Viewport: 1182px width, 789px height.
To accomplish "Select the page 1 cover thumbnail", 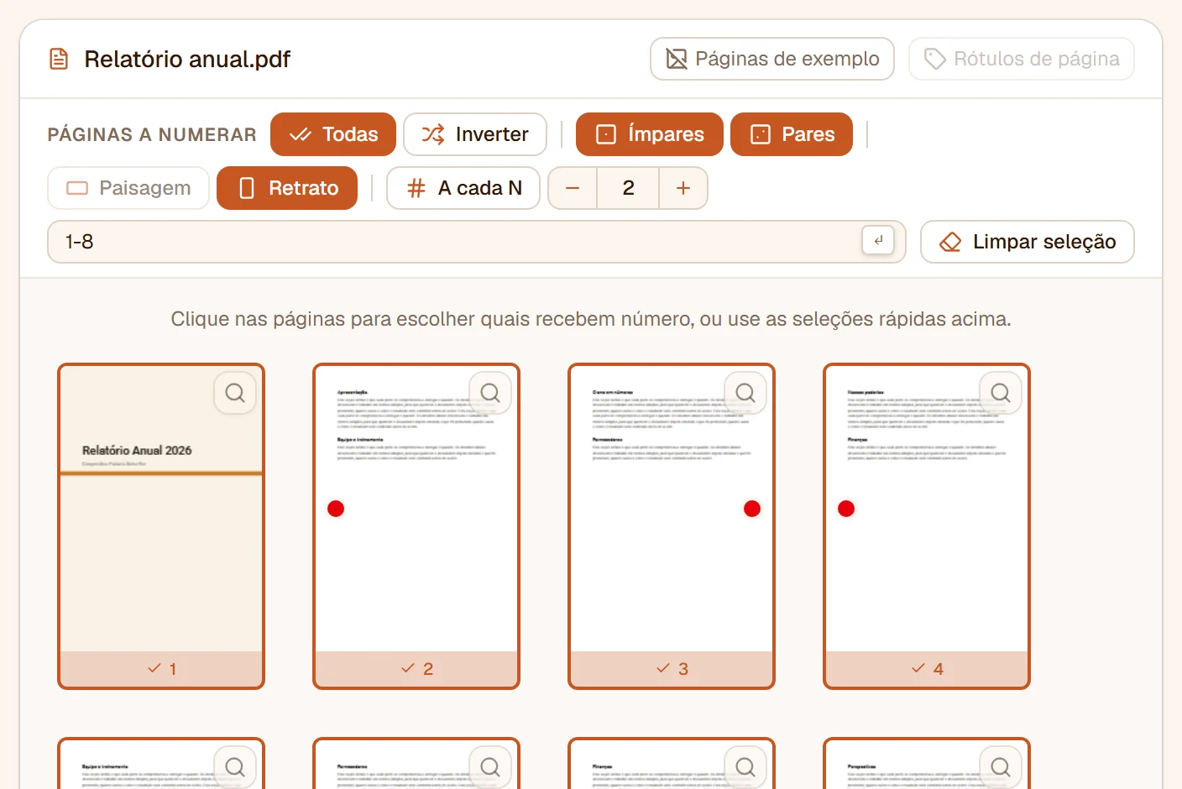I will [161, 526].
